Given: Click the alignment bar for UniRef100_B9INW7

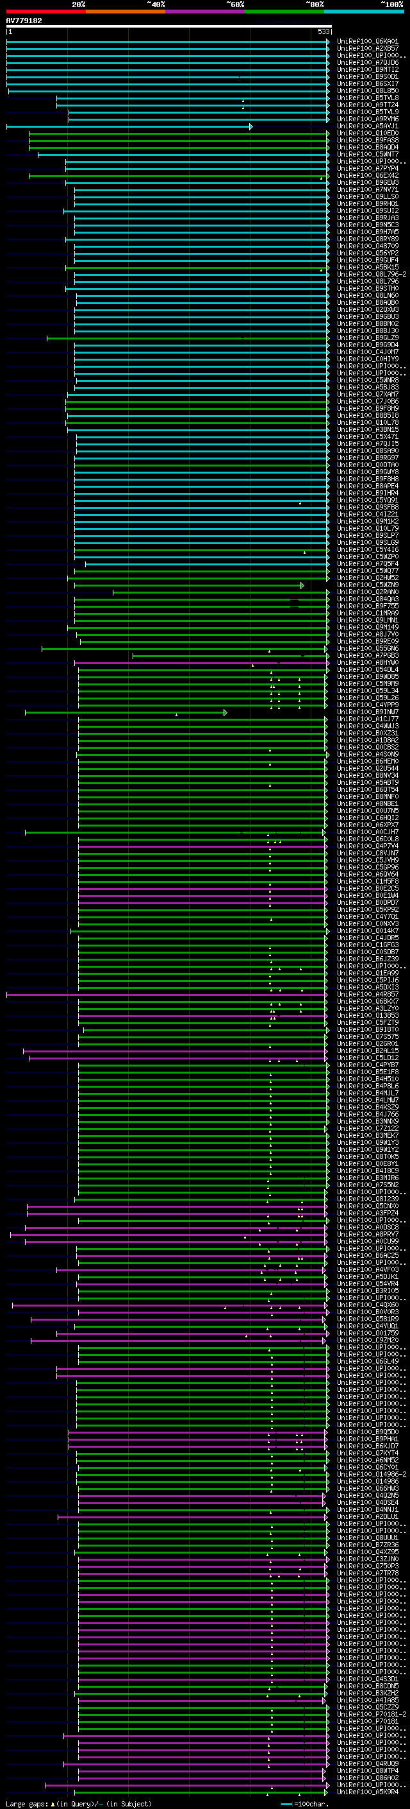Looking at the screenshot, I should pyautogui.click(x=126, y=712).
